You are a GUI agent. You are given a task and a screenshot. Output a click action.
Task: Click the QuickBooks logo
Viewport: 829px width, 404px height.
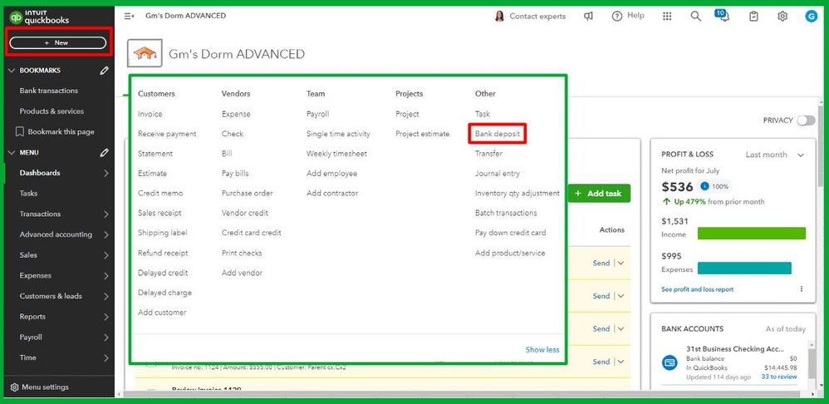click(40, 17)
